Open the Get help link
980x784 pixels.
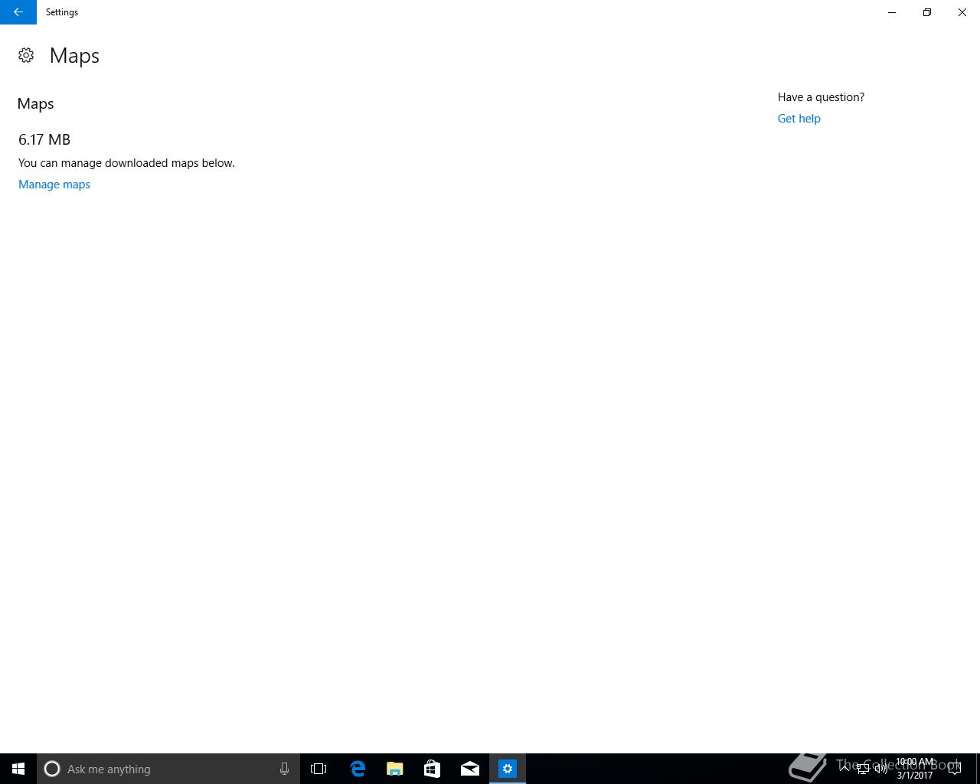[x=799, y=119]
